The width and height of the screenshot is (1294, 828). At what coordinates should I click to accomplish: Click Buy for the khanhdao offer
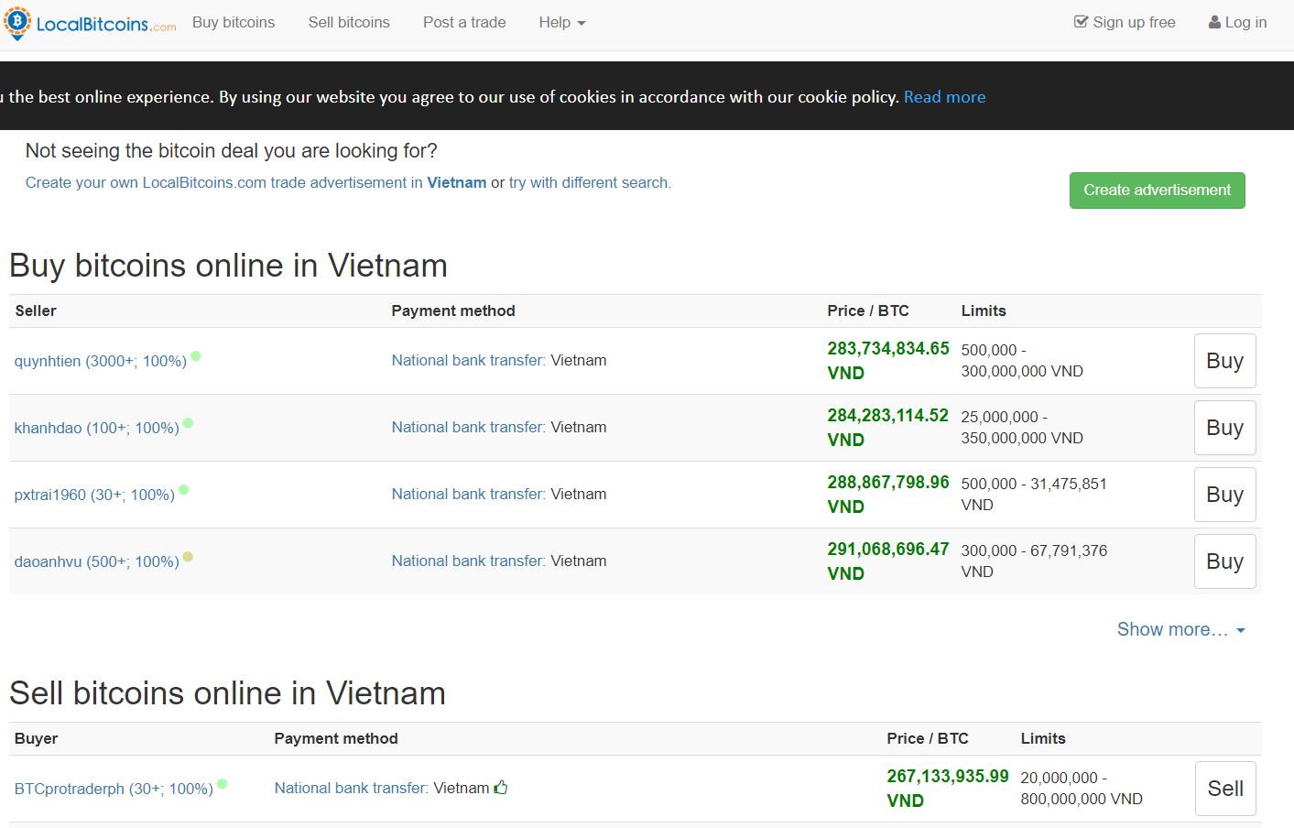coord(1224,428)
